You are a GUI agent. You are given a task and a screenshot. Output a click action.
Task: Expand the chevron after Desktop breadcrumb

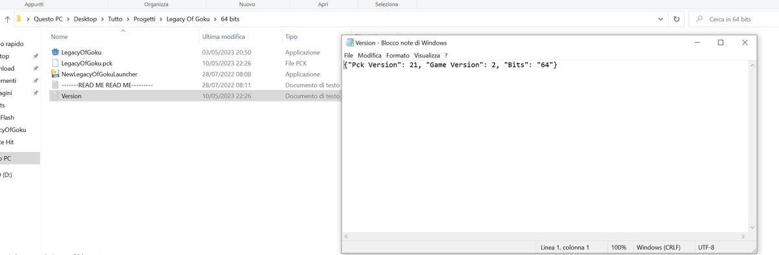pos(103,19)
